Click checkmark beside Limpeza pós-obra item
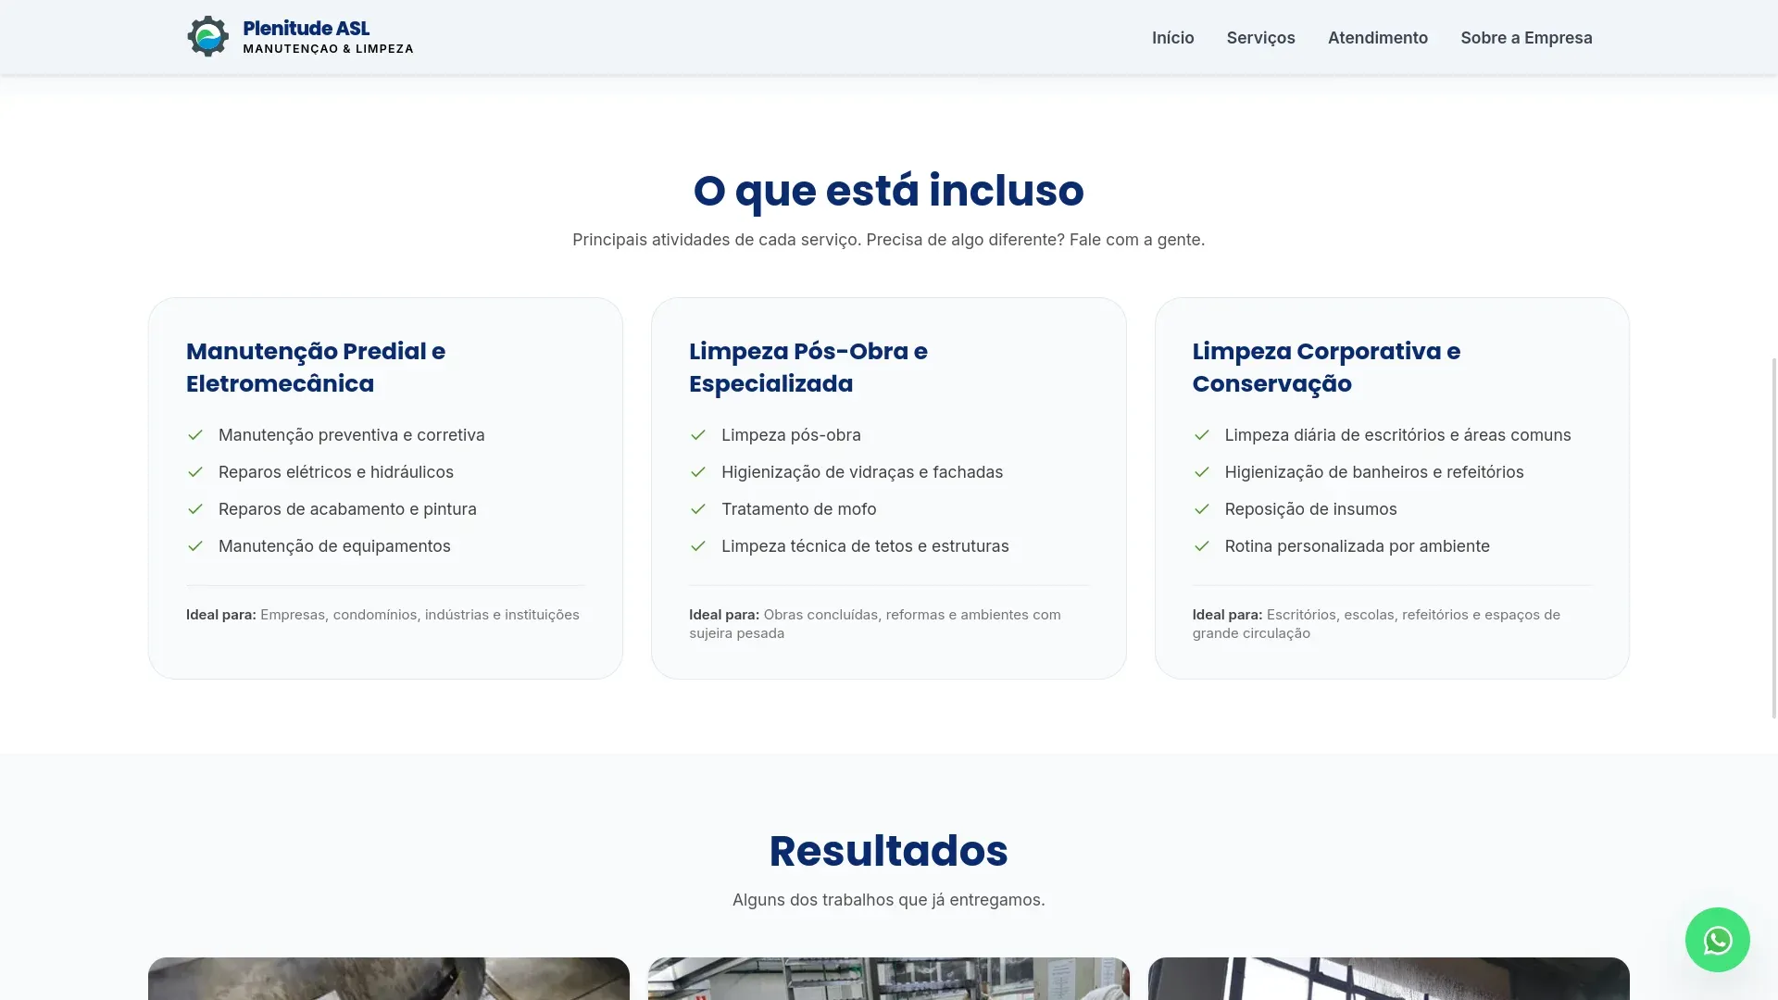The width and height of the screenshot is (1778, 1000). (x=698, y=435)
